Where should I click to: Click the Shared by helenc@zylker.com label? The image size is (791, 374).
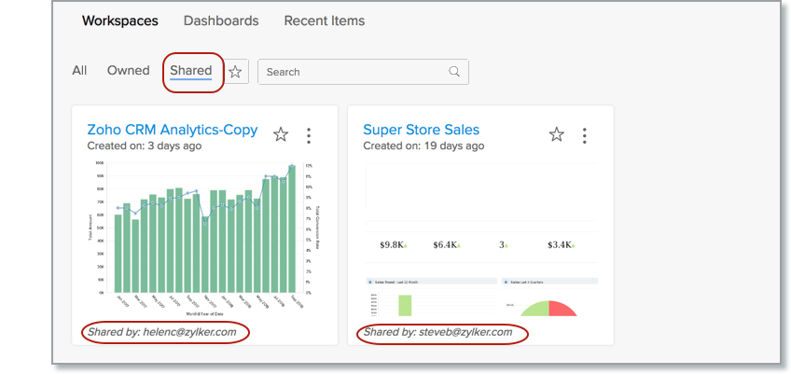click(162, 332)
